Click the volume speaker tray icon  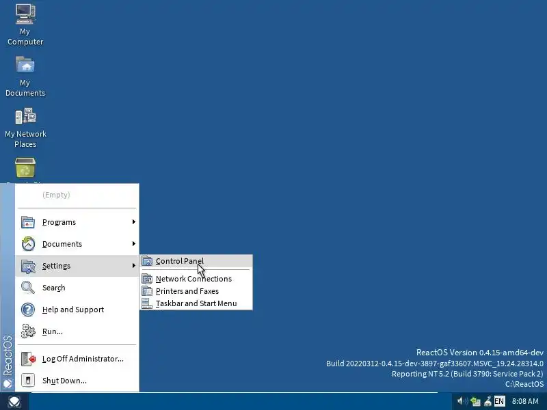(462, 401)
